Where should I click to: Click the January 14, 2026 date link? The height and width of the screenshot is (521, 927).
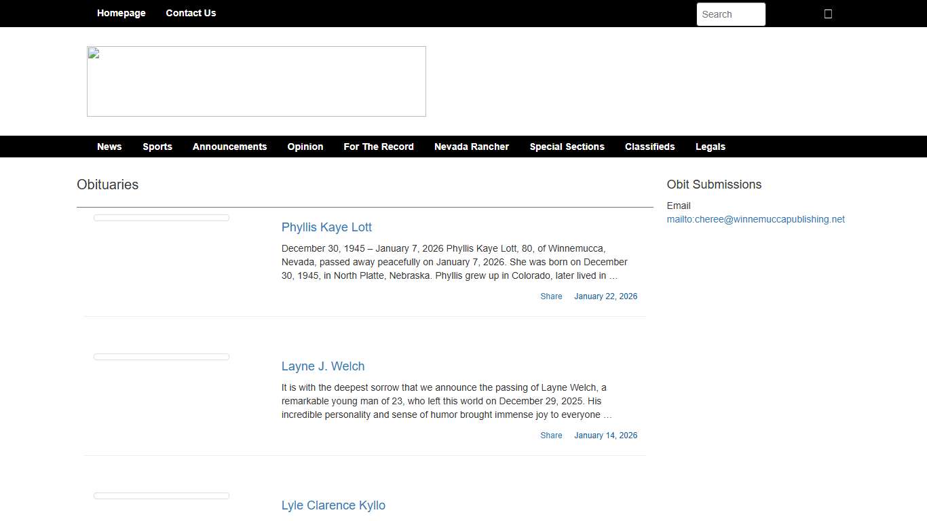(605, 436)
